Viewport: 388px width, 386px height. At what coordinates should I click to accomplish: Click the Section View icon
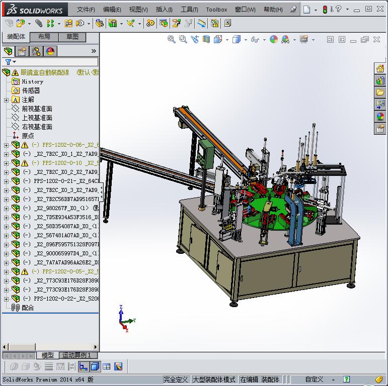(206, 39)
